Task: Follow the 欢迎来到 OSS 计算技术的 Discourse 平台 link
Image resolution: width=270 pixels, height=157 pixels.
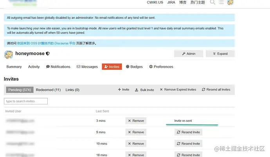Action: (x=46, y=43)
